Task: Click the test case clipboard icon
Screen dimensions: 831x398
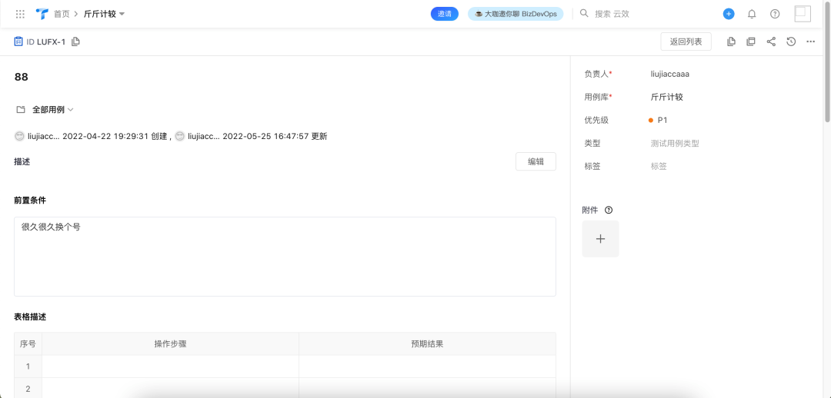Action: (x=18, y=41)
